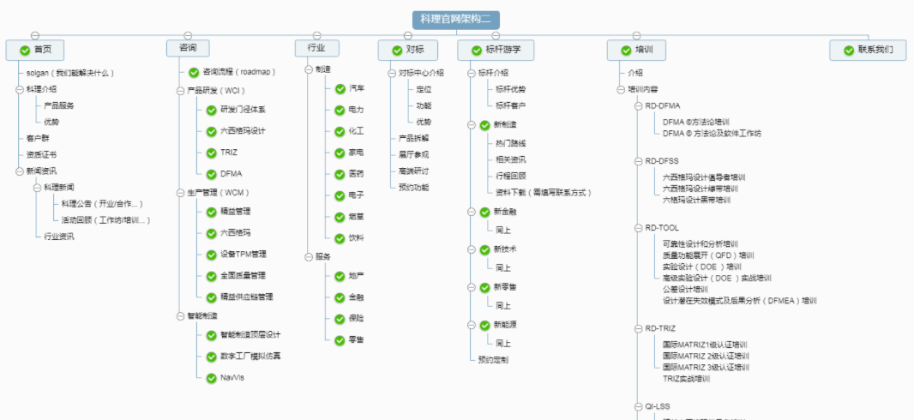This screenshot has height=420, width=914.
Task: Select the 资质证书 item under 首页
Action: point(41,154)
